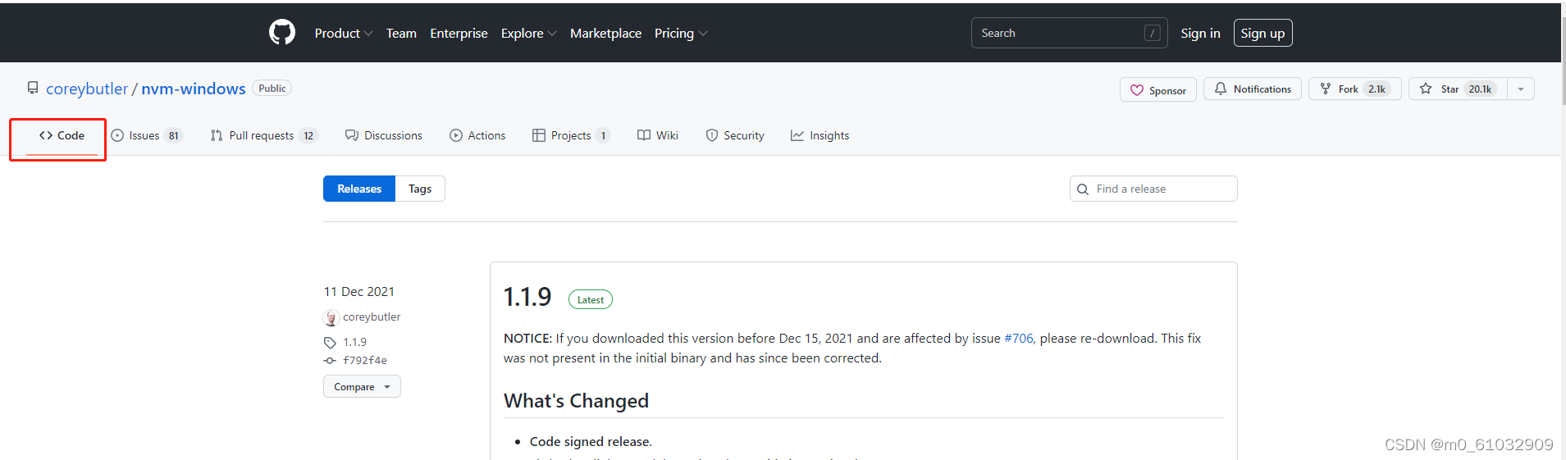Image resolution: width=1566 pixels, height=460 pixels.
Task: Click the Public visibility badge
Action: (x=272, y=88)
